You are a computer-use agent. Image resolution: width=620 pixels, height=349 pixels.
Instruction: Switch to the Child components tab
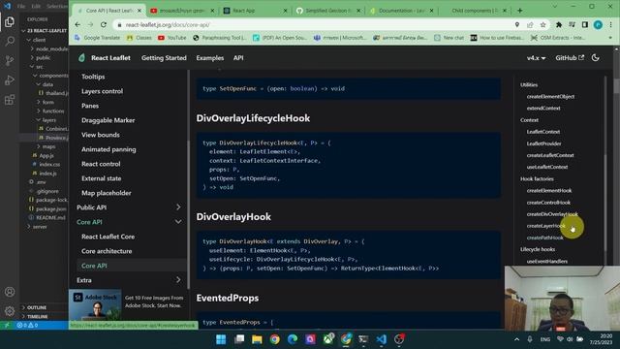point(474,11)
